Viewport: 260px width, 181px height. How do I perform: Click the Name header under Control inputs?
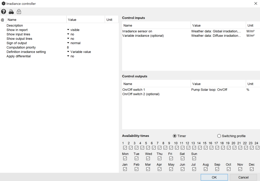(156, 25)
